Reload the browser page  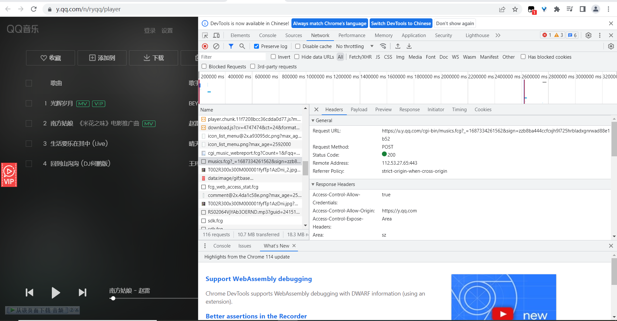(x=34, y=9)
